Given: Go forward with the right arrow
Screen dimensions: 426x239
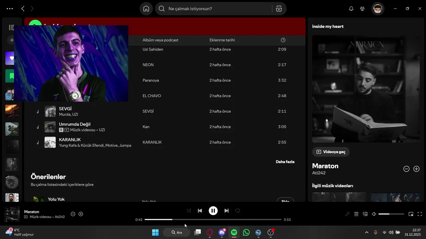Looking at the screenshot, I should click(x=32, y=9).
